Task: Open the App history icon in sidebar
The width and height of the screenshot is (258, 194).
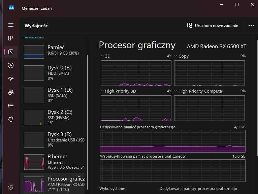Action: pos(11,65)
